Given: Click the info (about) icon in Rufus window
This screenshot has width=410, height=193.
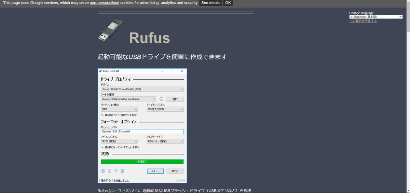Looking at the screenshot, I should point(110,171).
